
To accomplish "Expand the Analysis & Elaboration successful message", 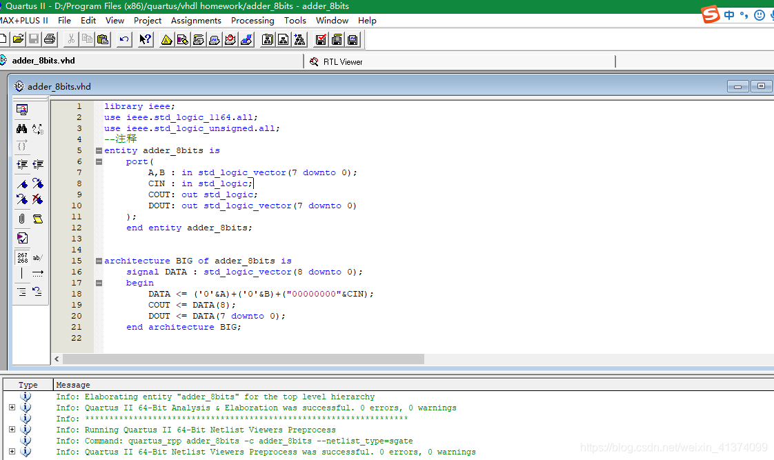I will [x=12, y=407].
